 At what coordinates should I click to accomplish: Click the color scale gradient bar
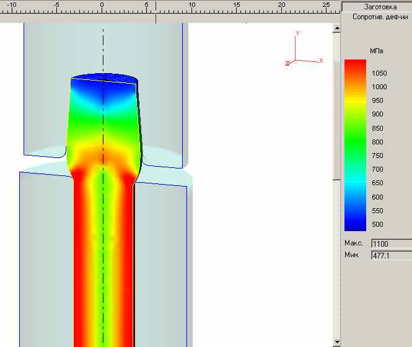355,146
